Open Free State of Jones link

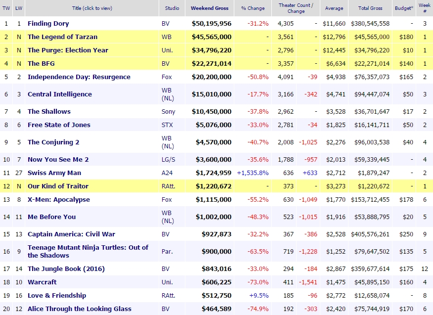[x=59, y=125]
